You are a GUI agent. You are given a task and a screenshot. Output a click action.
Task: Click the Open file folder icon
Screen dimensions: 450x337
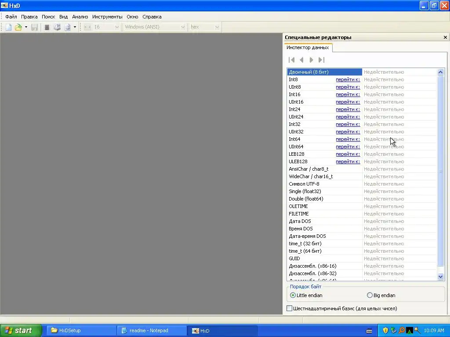pyautogui.click(x=18, y=27)
